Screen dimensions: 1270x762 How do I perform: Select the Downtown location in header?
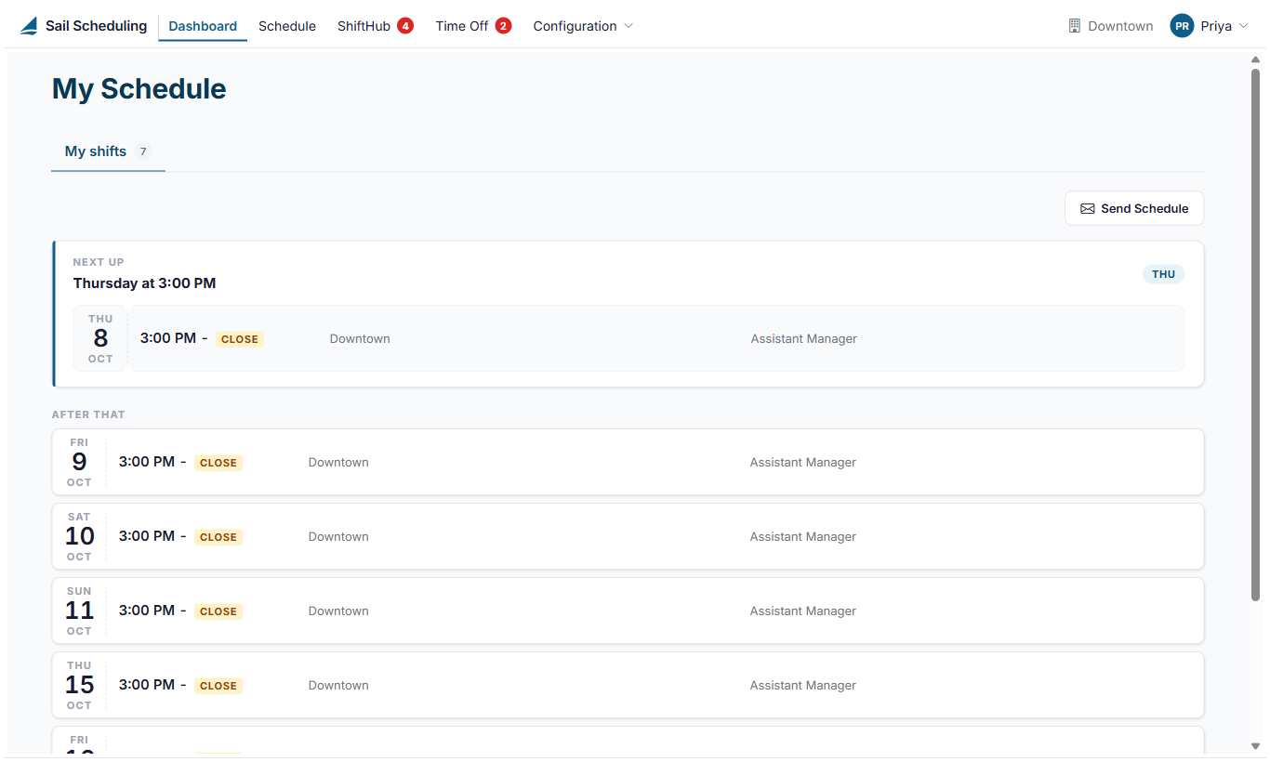click(1120, 26)
